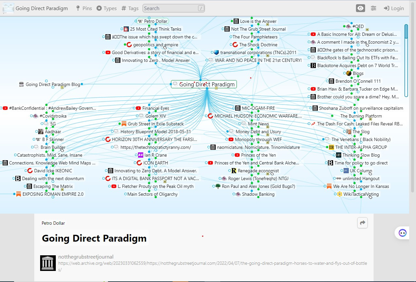The image size is (416, 282).
Task: Focus the Search input field
Action: (174, 8)
